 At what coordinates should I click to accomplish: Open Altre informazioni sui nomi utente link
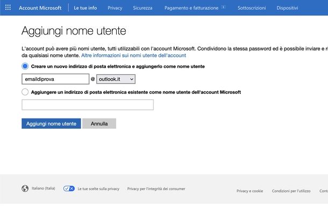pyautogui.click(x=133, y=55)
